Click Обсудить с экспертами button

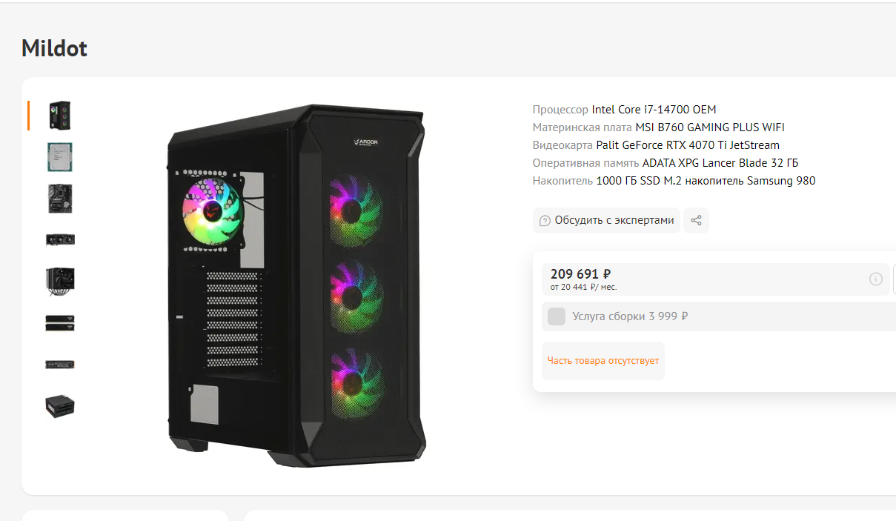606,220
